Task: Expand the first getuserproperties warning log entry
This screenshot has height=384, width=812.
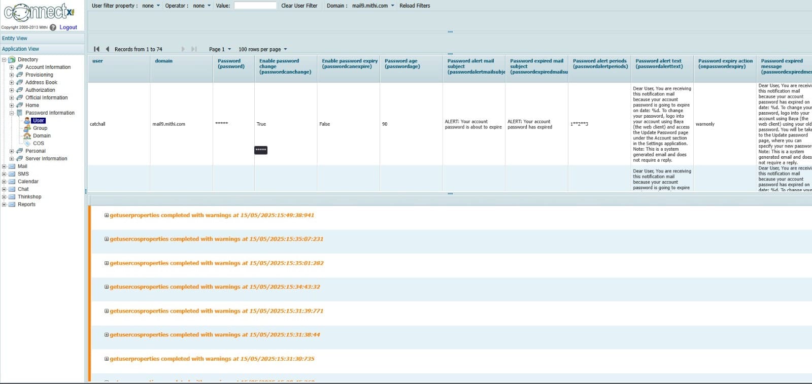Action: [107, 216]
